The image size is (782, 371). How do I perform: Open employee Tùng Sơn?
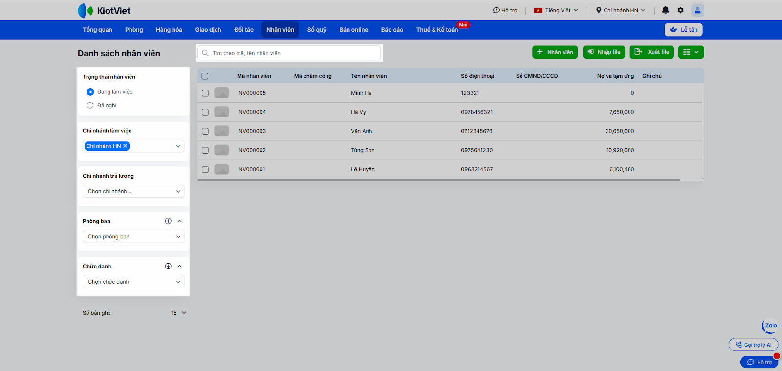coord(363,150)
